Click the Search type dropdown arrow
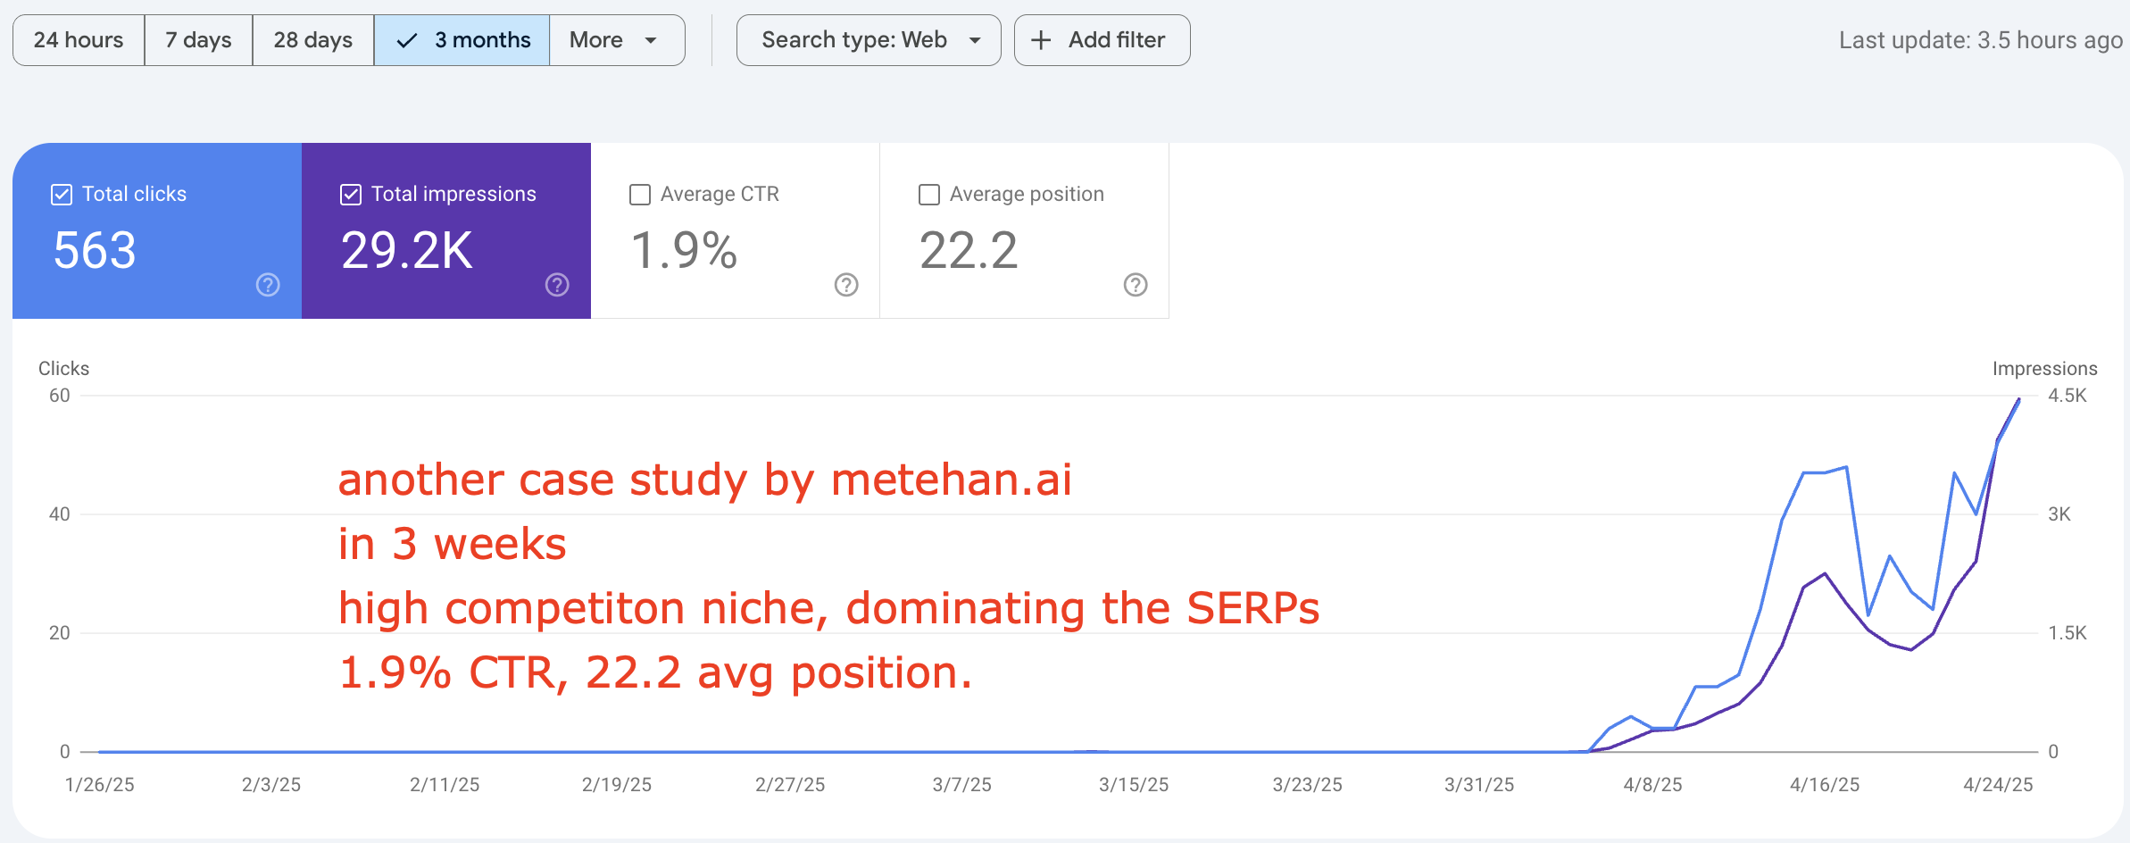The width and height of the screenshot is (2130, 843). [x=975, y=40]
